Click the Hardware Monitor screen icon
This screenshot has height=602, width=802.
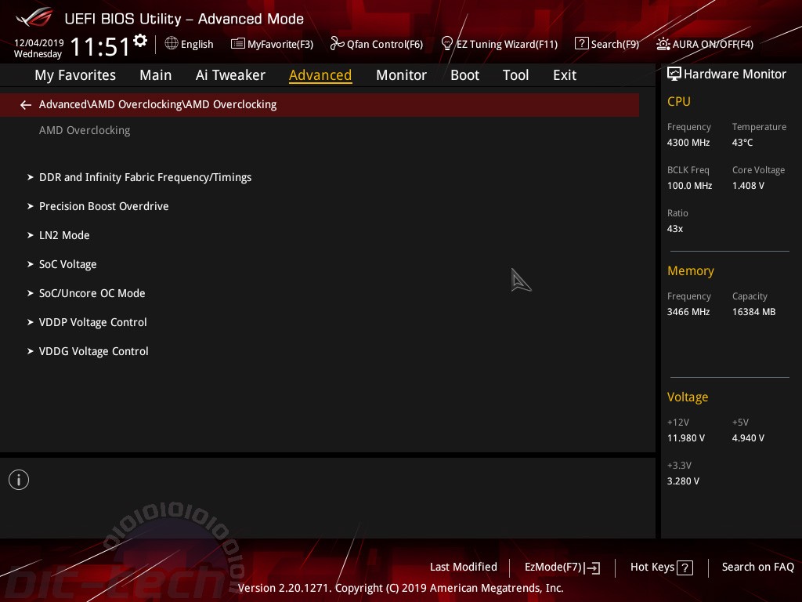674,74
